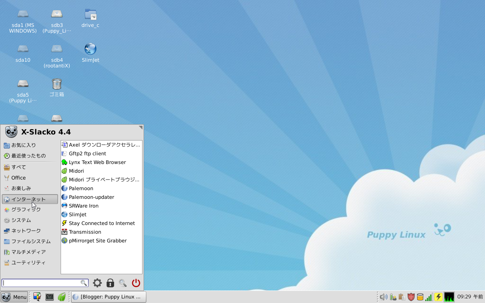Click the application search field
The width and height of the screenshot is (485, 303).
[42, 283]
